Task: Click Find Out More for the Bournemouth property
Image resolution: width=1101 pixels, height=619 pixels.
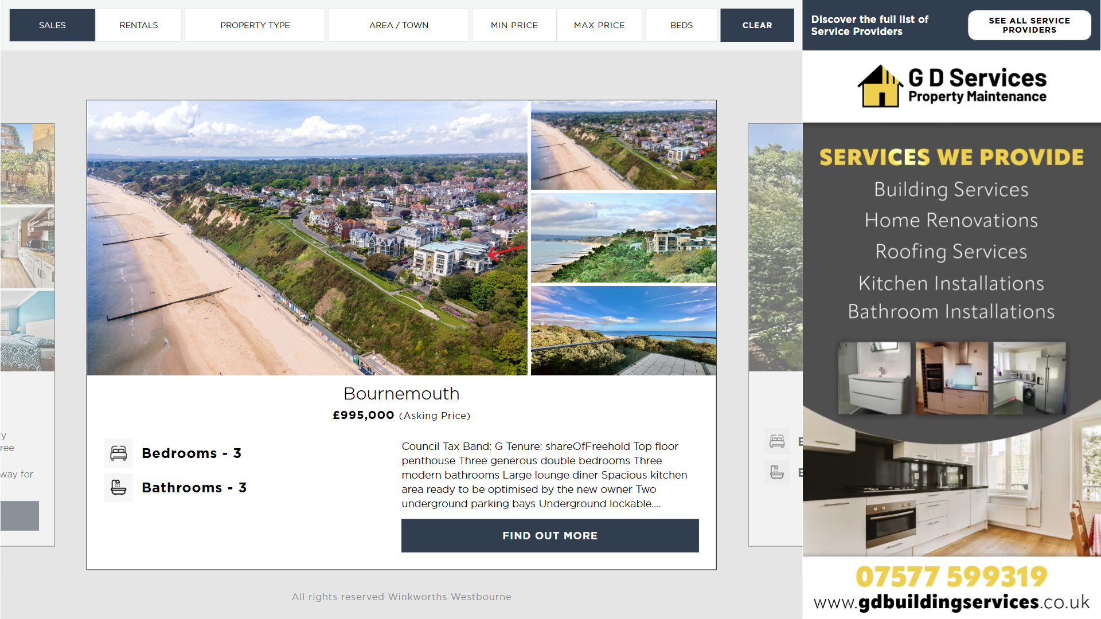Action: (x=550, y=536)
